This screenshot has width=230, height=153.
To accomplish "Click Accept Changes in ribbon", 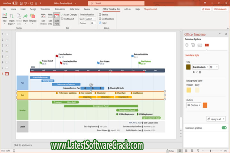I will [69, 15].
